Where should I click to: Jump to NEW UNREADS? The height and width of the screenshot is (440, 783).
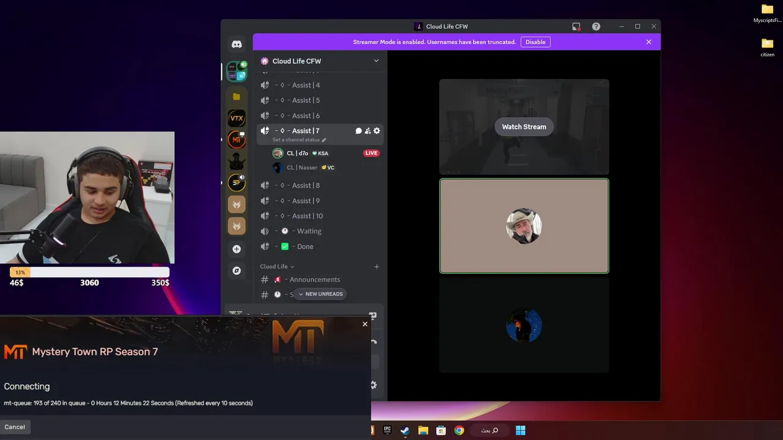point(320,294)
